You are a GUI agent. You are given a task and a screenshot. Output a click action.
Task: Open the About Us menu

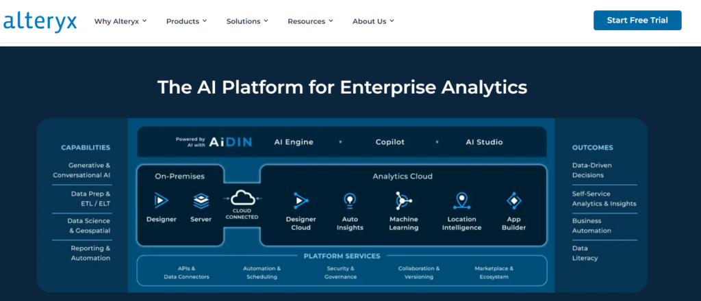(x=373, y=21)
